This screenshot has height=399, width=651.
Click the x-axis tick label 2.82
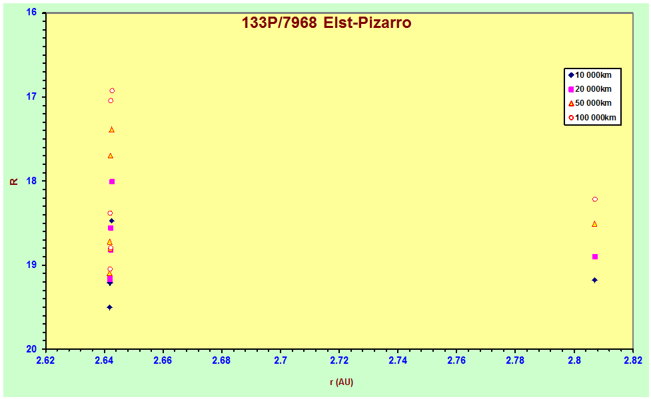pos(633,360)
